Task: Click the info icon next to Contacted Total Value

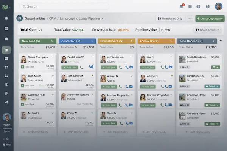Action: (x=76, y=48)
